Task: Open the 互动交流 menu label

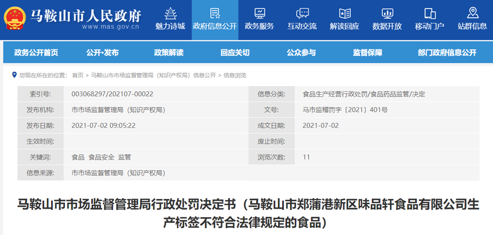Action: coord(302,26)
